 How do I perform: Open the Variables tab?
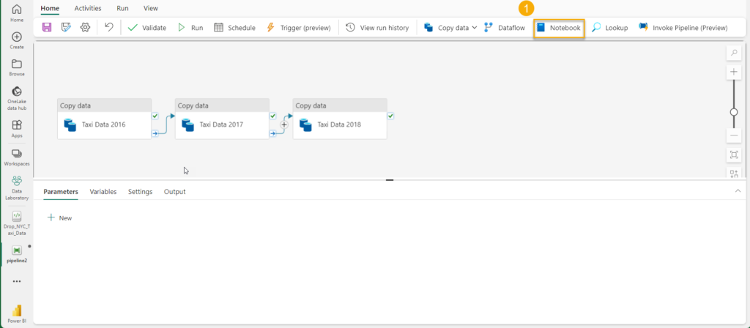pos(103,192)
